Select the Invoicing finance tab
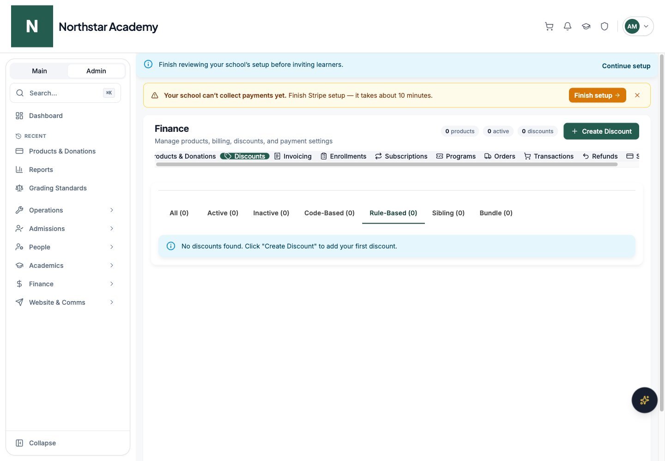665x461 pixels. 293,156
